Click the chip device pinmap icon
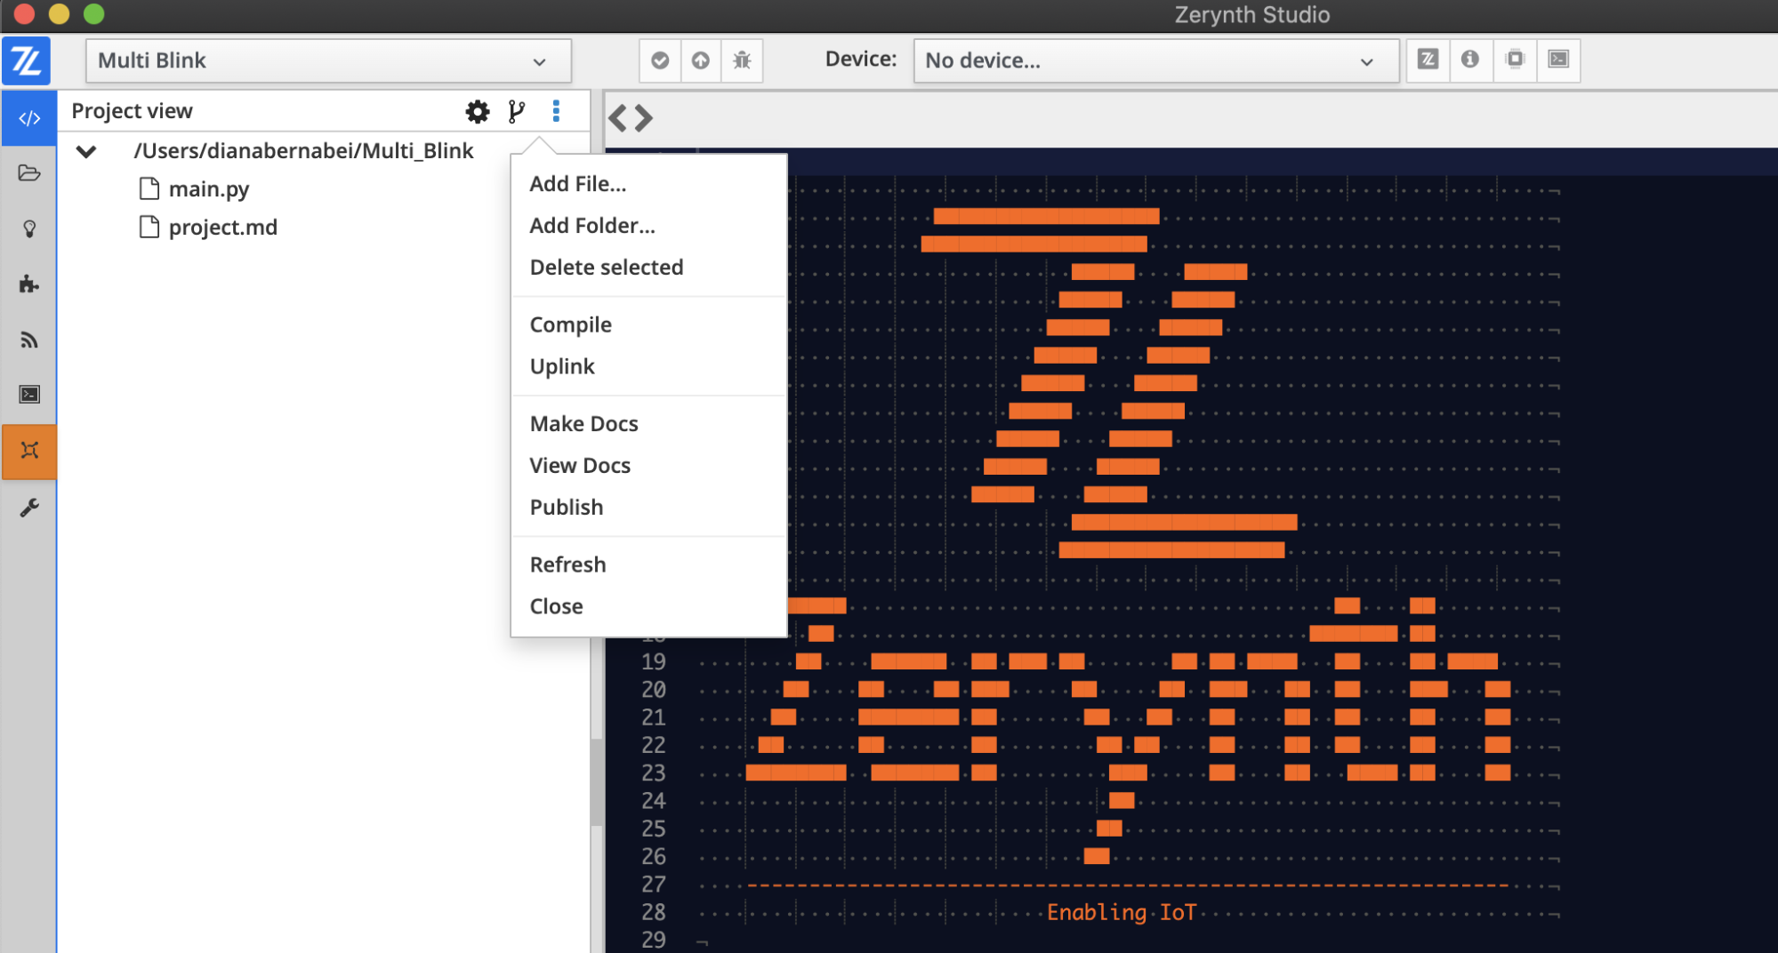 pyautogui.click(x=1515, y=60)
